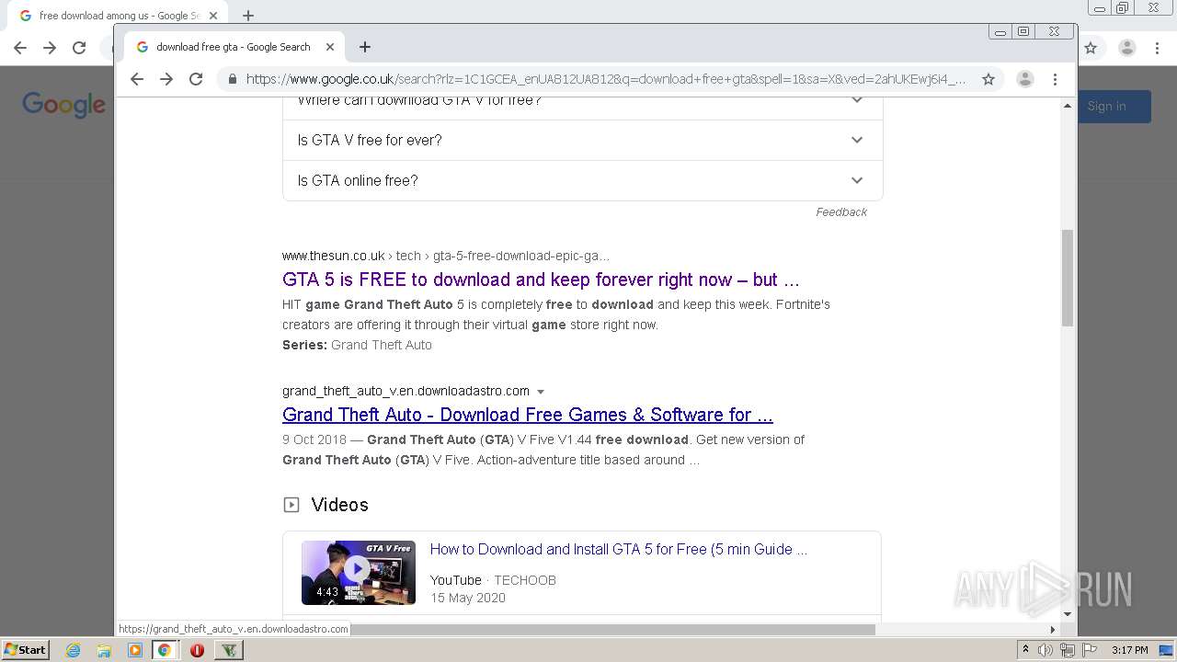Screen dimensions: 1177x662
Task: Go forward in the background Chrome window
Action: coord(50,48)
